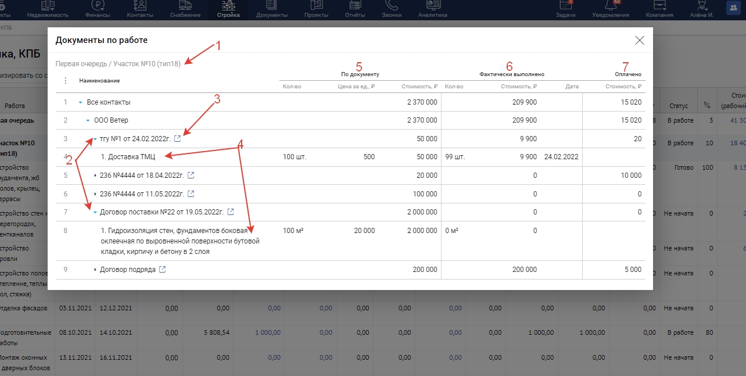Click the Договор поставки №22 от 19.05.2022г. name

(x=162, y=212)
